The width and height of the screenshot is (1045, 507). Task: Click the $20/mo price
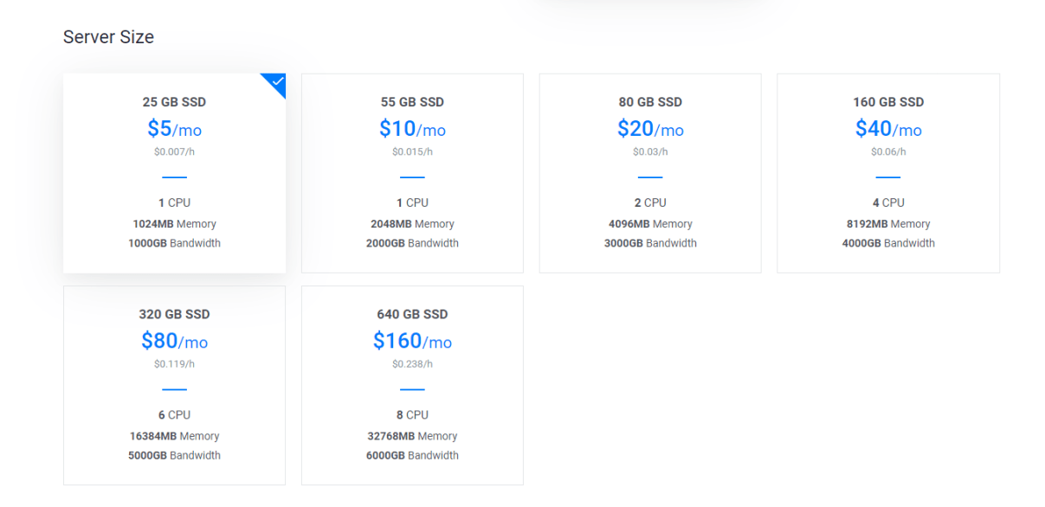pos(650,129)
